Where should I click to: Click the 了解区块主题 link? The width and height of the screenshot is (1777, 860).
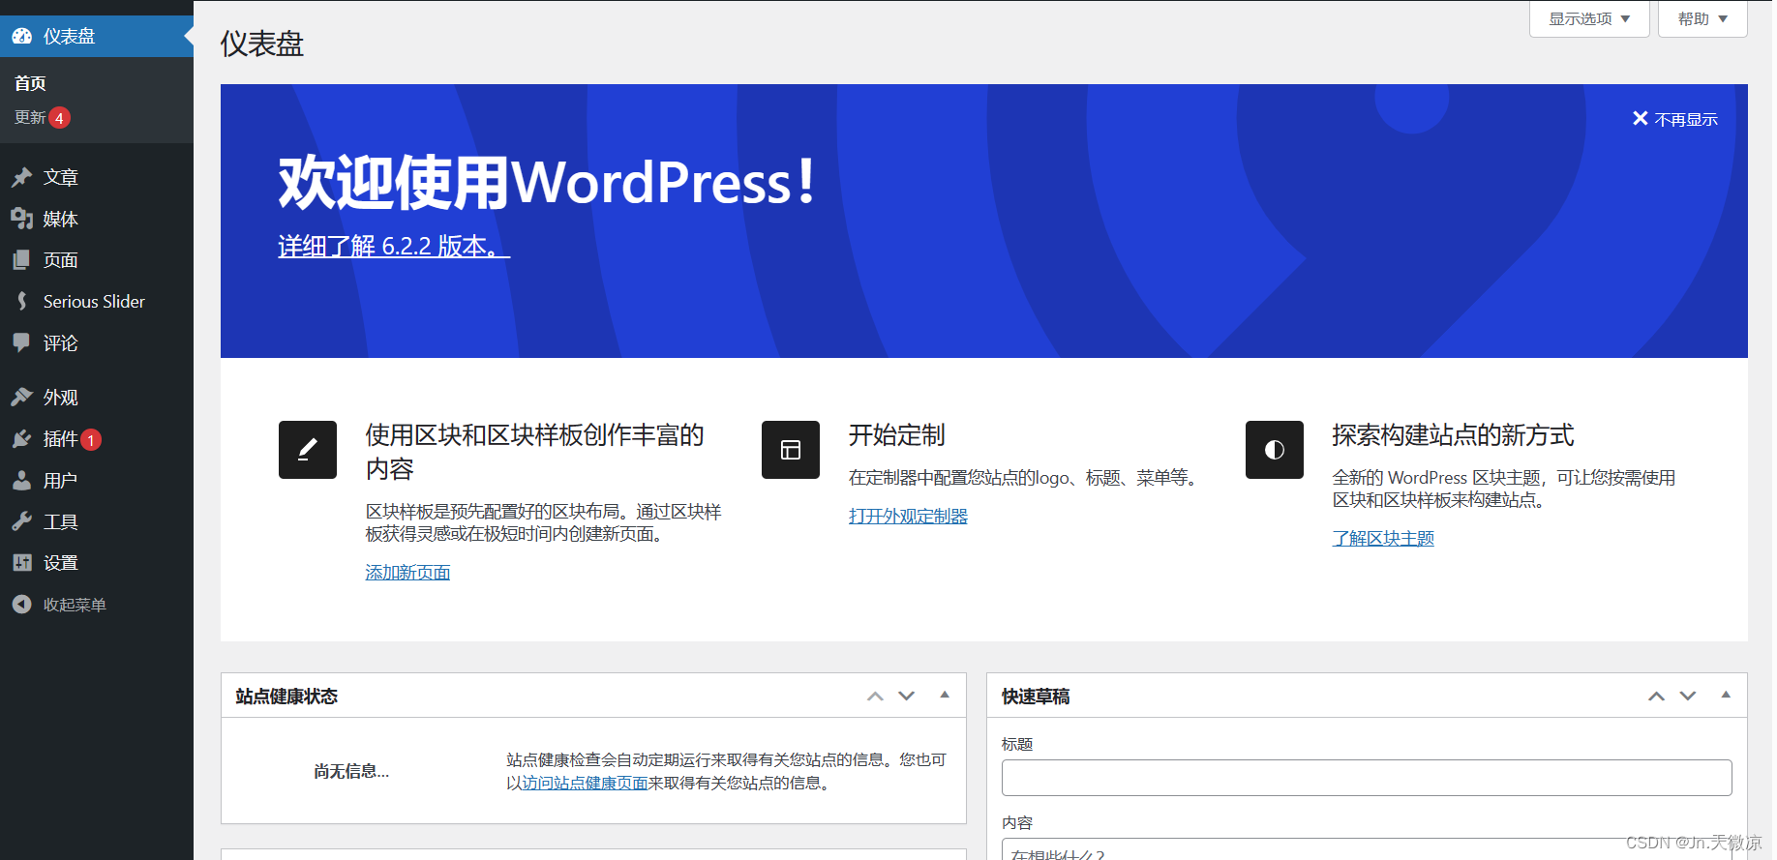1383,539
